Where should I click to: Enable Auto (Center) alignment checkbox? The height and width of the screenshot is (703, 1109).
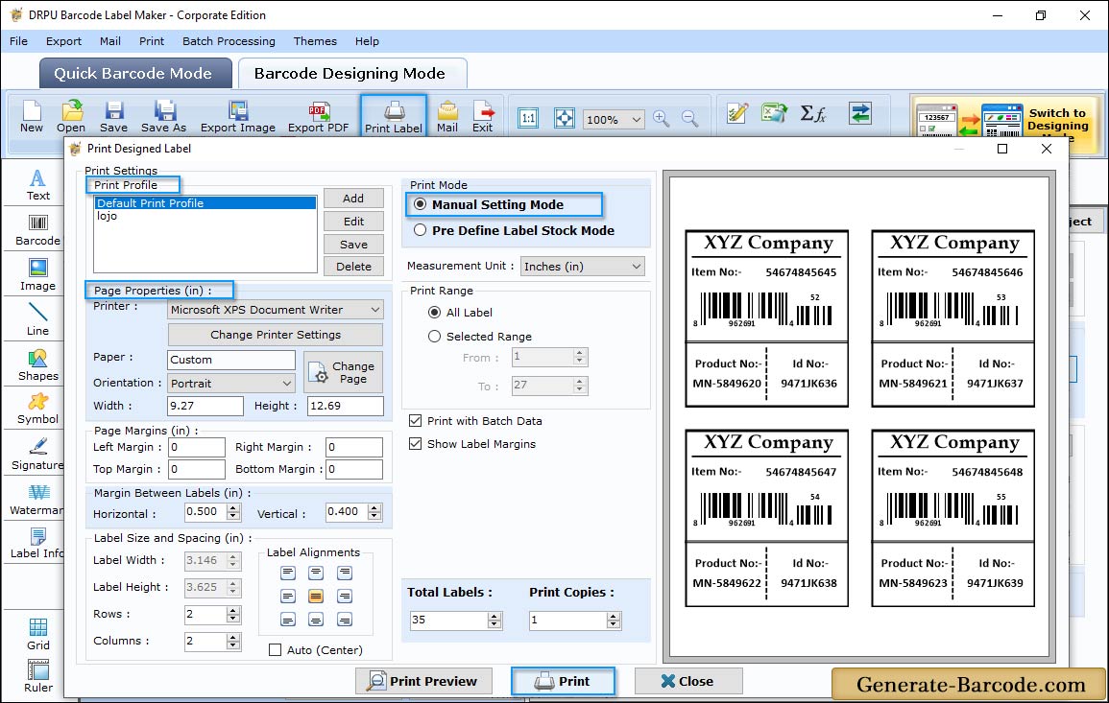[x=276, y=650]
